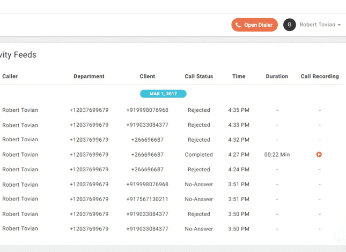This screenshot has height=252, width=346.
Task: Click client number +919033084377 at 4:33 PM
Action: pyautogui.click(x=148, y=125)
